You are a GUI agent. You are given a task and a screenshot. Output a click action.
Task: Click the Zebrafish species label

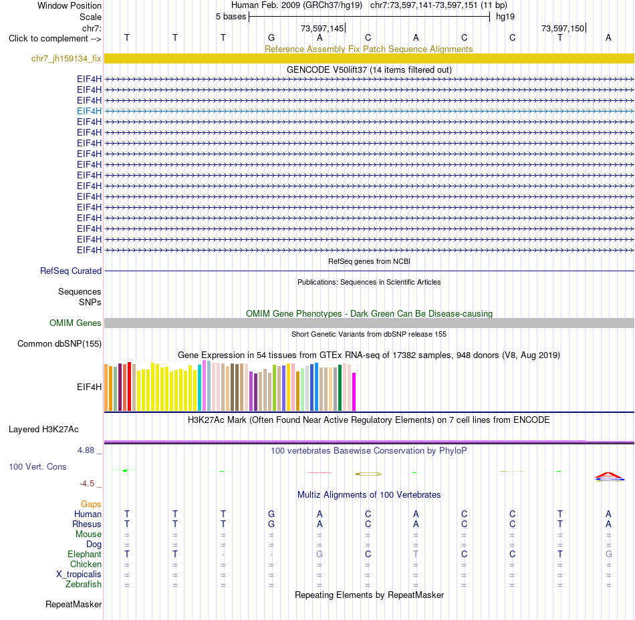tap(84, 585)
